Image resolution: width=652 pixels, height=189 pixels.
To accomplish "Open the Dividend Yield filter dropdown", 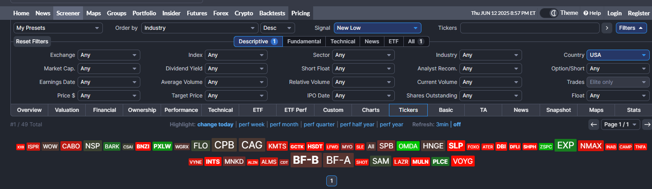I will point(236,69).
